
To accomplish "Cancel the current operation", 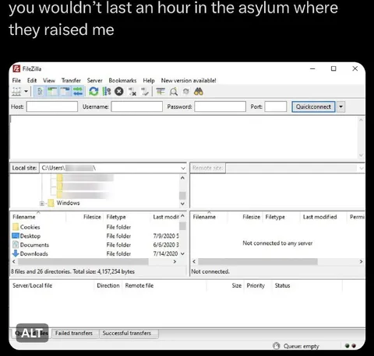I will [x=119, y=92].
